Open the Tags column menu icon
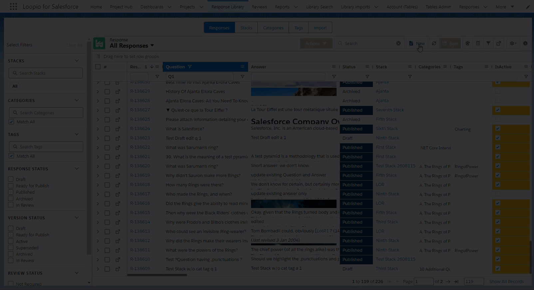Viewport: 534px width, 290px height. point(486,67)
